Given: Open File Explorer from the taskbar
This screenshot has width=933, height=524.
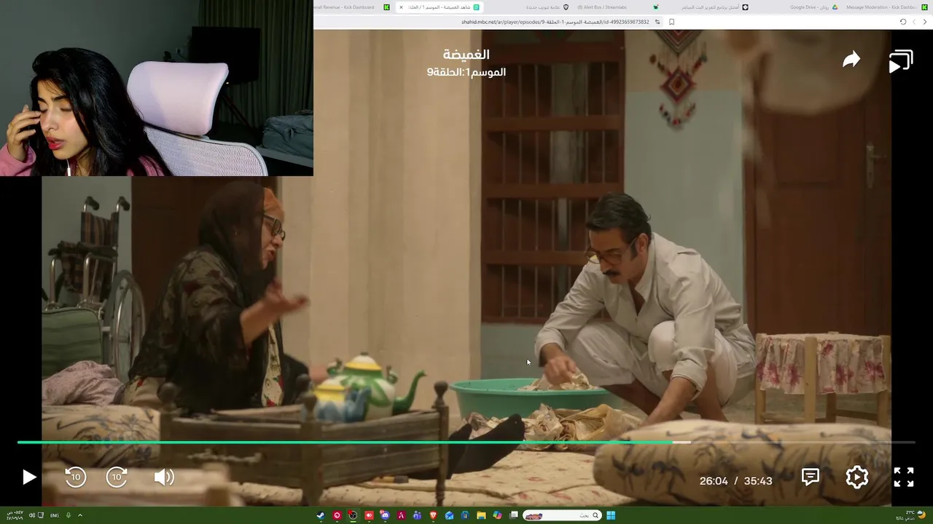Looking at the screenshot, I should pos(481,515).
